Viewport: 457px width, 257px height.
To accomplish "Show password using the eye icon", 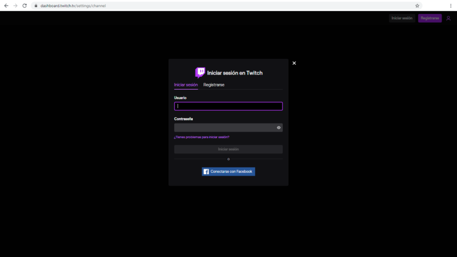I will coord(278,128).
